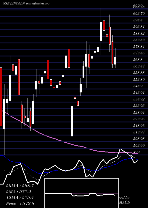This screenshot has height=208, width=148.
Task: Click the 573.85 price axis label
Action: 139,53
